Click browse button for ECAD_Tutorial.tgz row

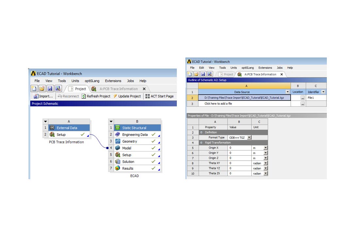[x=303, y=98]
